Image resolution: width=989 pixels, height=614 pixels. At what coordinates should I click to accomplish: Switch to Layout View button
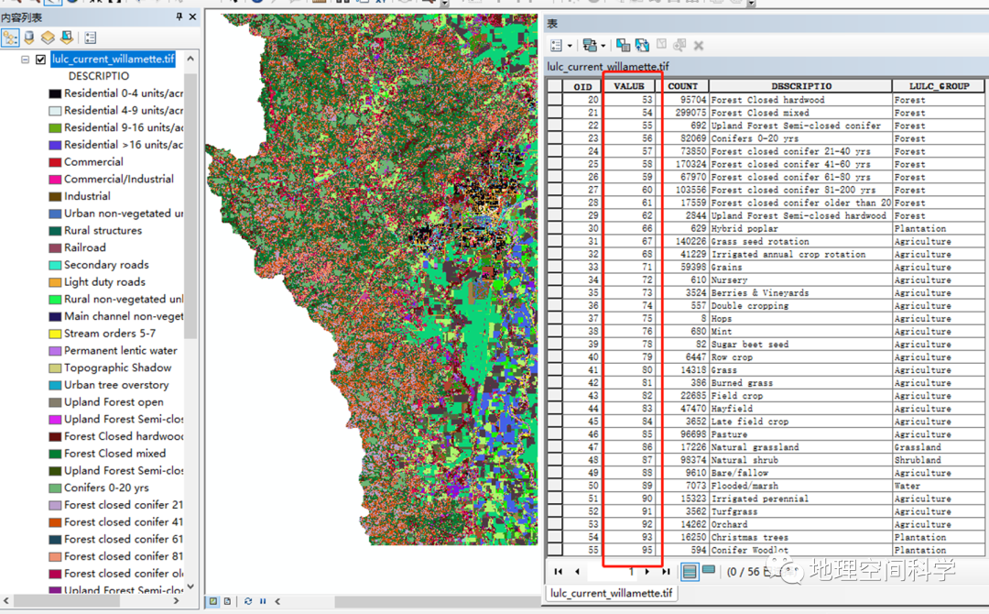pos(228,601)
